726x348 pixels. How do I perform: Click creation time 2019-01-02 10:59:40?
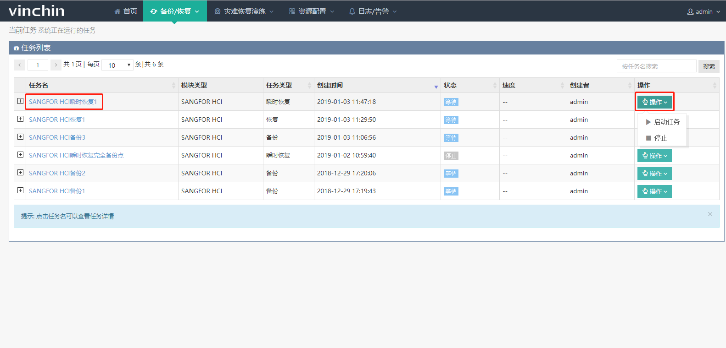[x=346, y=155]
